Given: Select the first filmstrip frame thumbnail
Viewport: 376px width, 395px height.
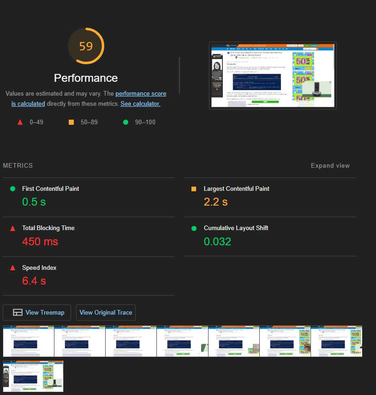Looking at the screenshot, I should coord(28,341).
